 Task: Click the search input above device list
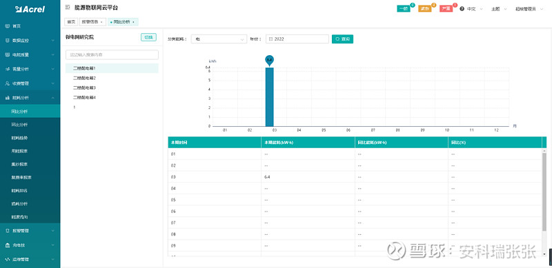[x=112, y=55]
